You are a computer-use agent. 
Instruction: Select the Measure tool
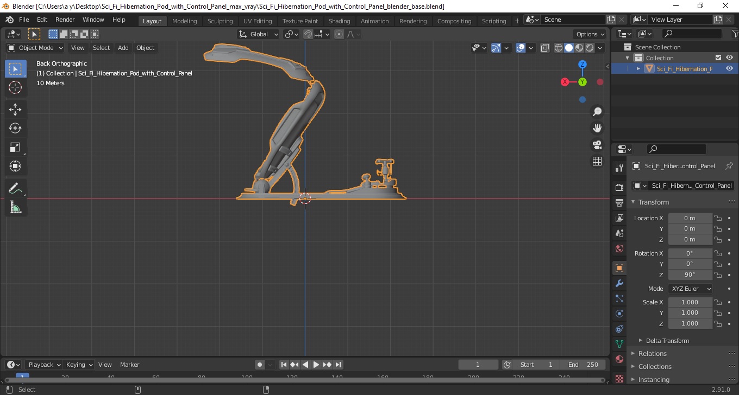pyautogui.click(x=15, y=207)
